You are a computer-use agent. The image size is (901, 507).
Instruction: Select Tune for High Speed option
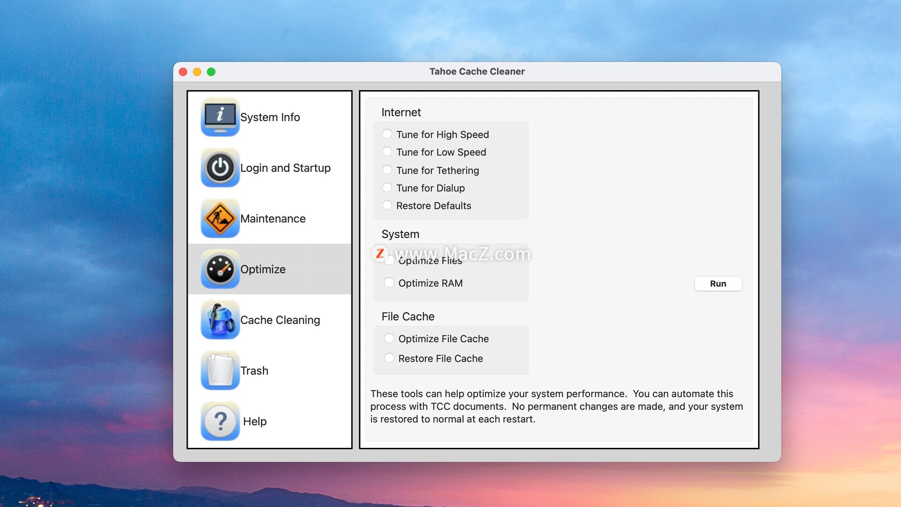pos(387,134)
